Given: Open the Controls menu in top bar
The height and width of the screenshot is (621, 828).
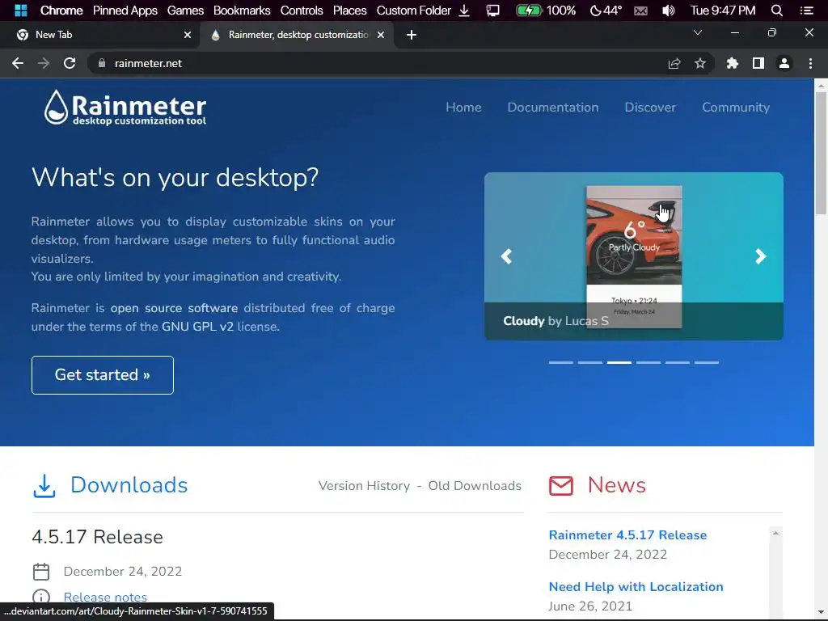Looking at the screenshot, I should (302, 10).
